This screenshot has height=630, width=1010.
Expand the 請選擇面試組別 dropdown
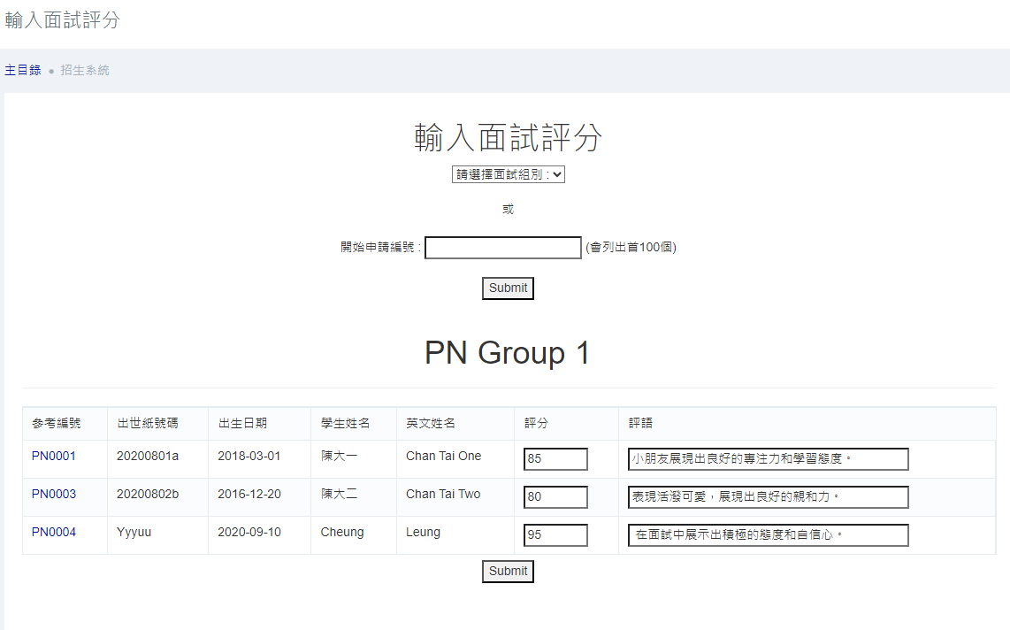tap(508, 174)
